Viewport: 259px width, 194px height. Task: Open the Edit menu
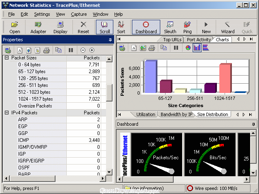[x=24, y=15]
